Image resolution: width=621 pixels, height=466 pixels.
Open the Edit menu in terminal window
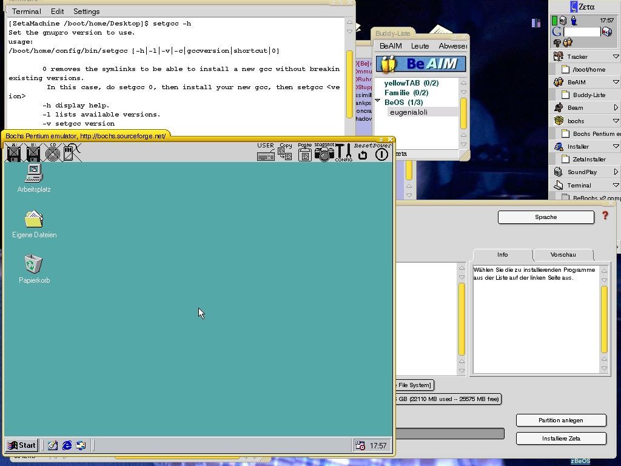click(57, 11)
